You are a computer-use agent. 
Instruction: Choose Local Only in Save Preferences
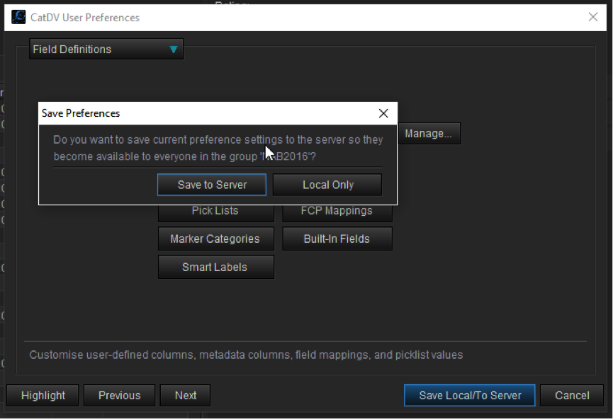tap(327, 185)
